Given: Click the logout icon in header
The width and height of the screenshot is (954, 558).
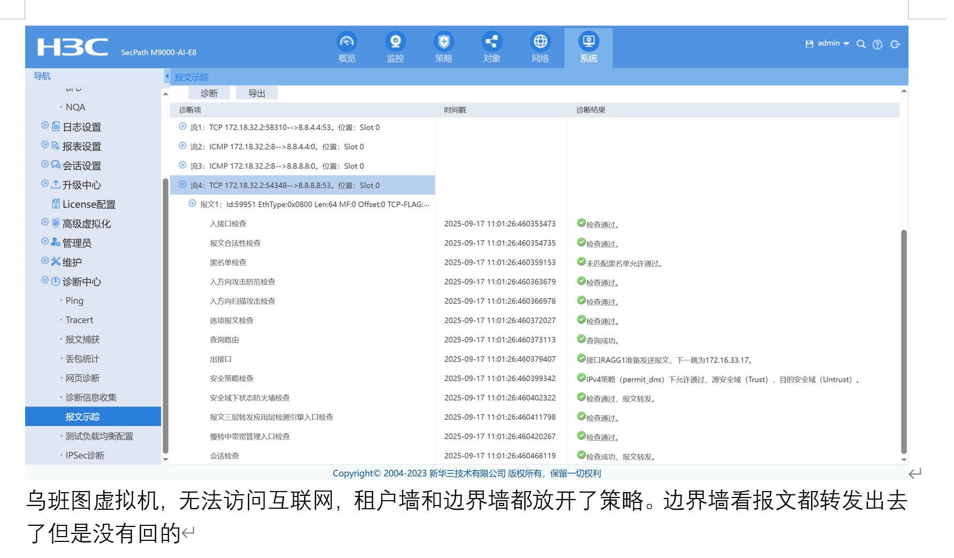Looking at the screenshot, I should [x=895, y=44].
